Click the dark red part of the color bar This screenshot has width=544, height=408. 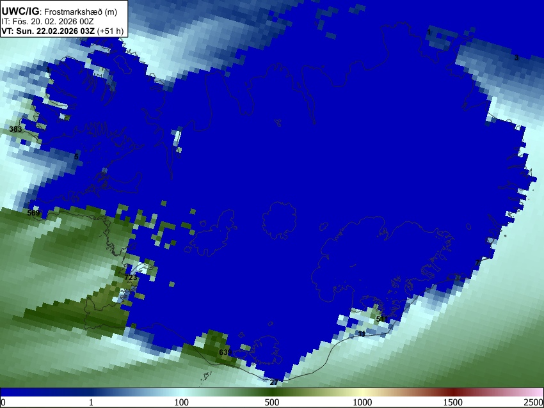pyautogui.click(x=453, y=393)
